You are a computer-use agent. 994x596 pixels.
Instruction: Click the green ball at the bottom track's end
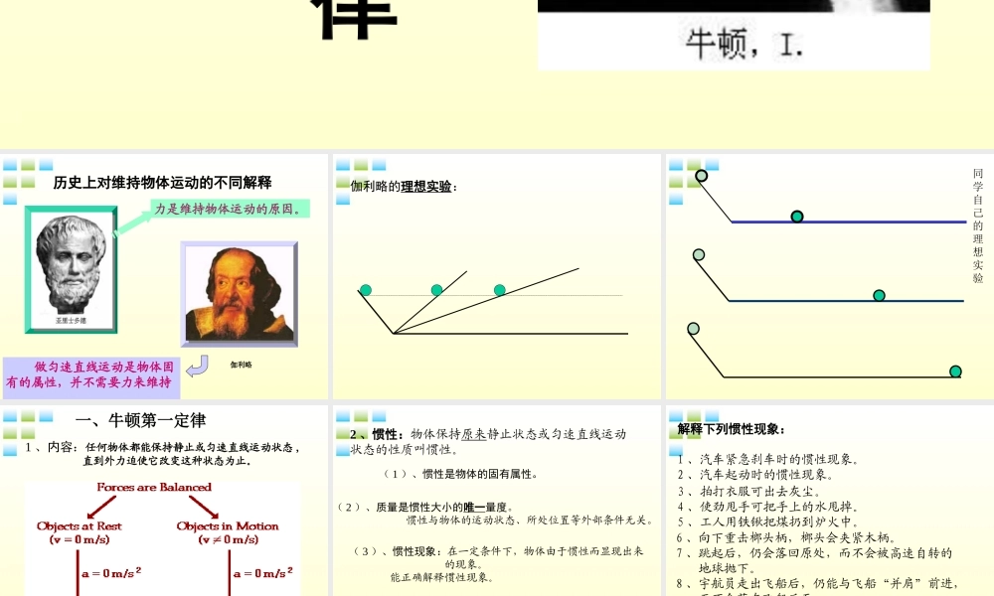955,372
